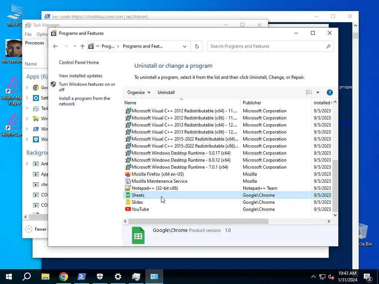Click the blue help question mark icon

pos(329,92)
